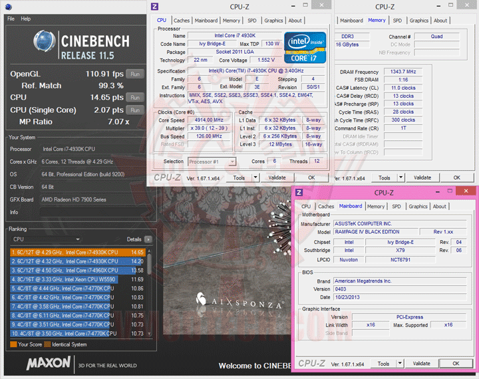479x379 pixels.
Task: Open Memory tab in pink CPU-Z window
Action: click(x=376, y=206)
